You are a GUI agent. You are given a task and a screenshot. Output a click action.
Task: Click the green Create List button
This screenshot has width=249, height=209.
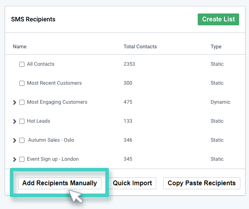click(218, 19)
